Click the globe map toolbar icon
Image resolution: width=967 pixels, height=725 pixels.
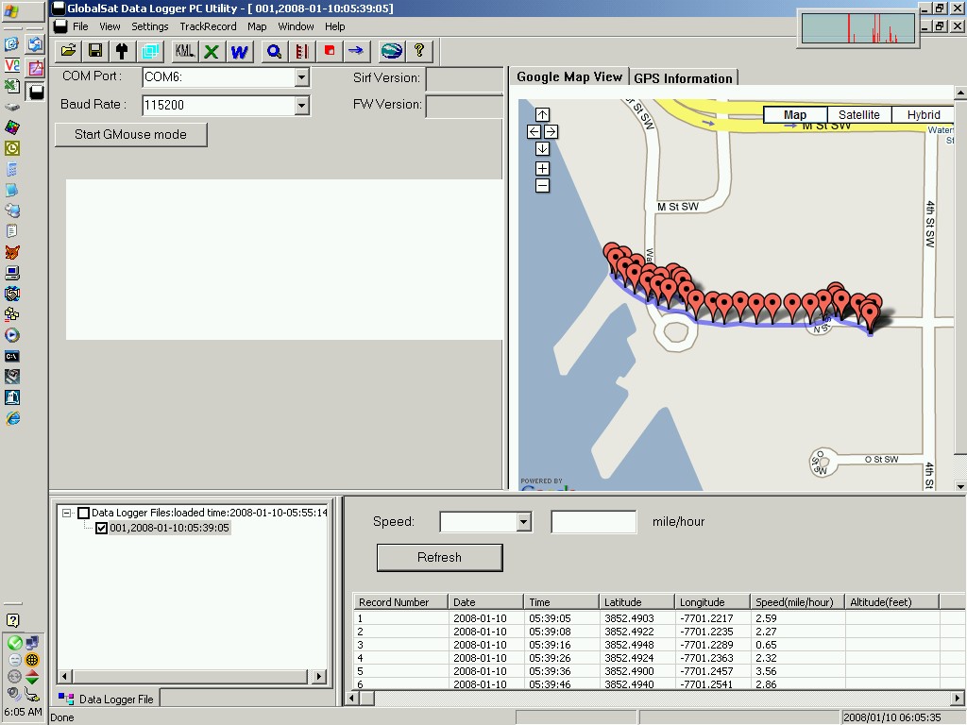coord(392,51)
